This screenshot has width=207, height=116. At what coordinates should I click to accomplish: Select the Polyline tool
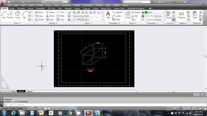click(x=10, y=15)
